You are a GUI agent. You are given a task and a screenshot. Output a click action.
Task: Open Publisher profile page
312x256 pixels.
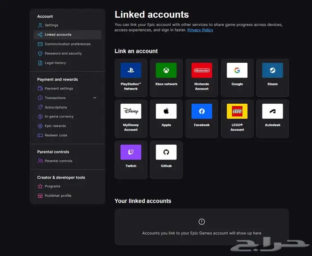[x=67, y=196]
